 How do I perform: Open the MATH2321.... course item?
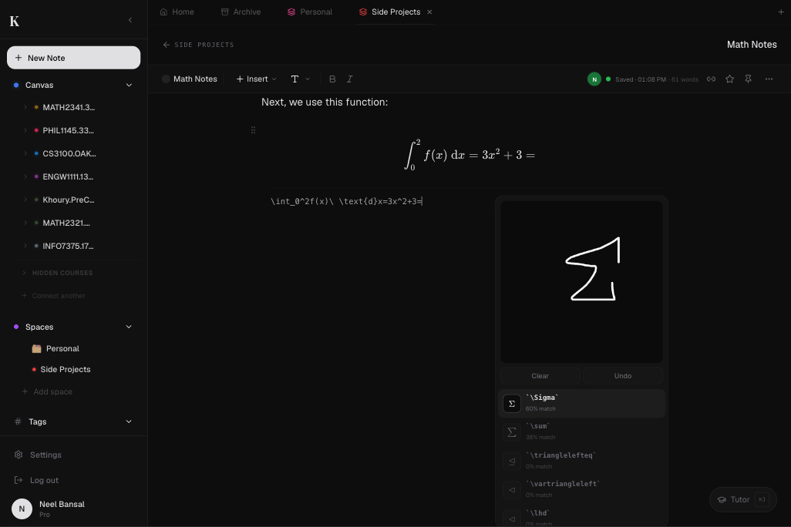66,223
